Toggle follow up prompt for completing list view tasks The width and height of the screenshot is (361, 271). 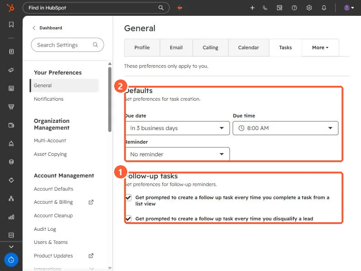pos(129,198)
